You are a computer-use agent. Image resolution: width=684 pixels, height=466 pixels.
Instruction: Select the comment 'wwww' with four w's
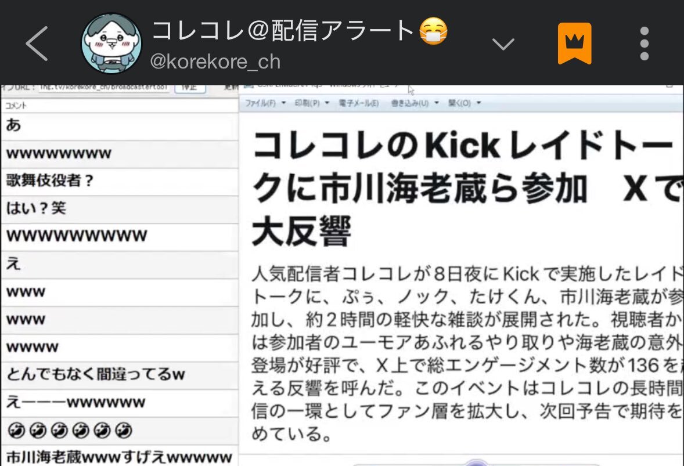pyautogui.click(x=120, y=348)
